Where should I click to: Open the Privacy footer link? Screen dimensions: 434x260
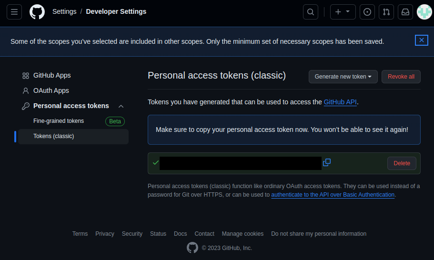105,234
